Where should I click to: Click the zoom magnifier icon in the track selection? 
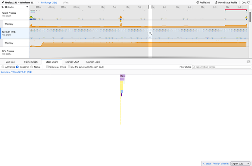pyautogui.click(x=150, y=33)
